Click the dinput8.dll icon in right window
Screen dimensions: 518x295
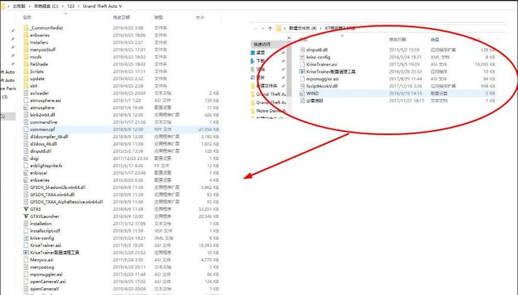(302, 50)
